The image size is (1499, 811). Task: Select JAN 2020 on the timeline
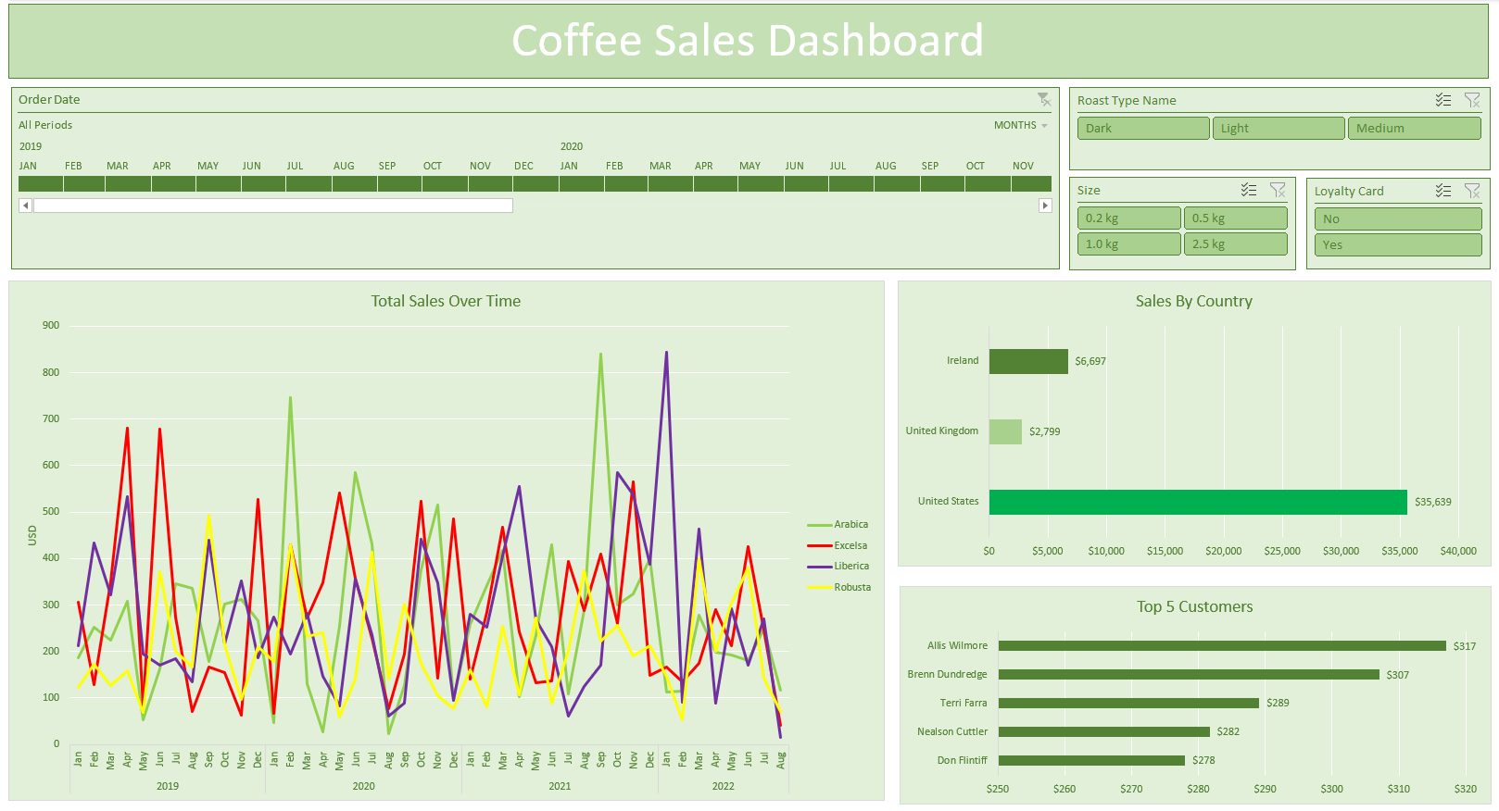coord(581,183)
